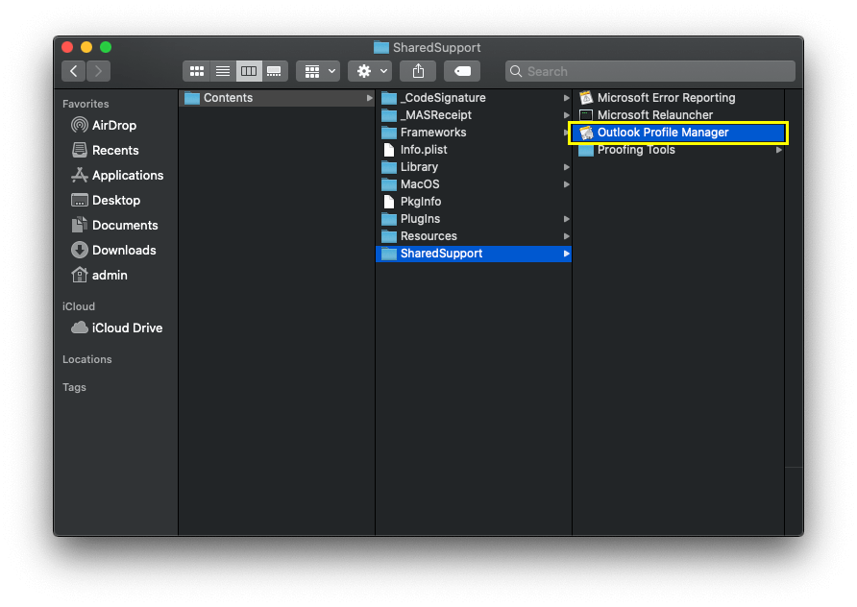Viewport: 857px width, 607px height.
Task: Zoom the Finder window with green button
Action: [106, 47]
